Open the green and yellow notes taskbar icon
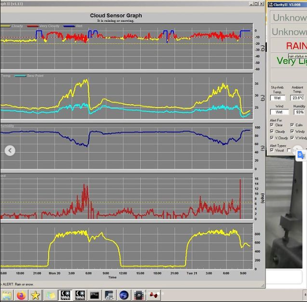The height and width of the screenshot is (302, 307). click(50, 295)
